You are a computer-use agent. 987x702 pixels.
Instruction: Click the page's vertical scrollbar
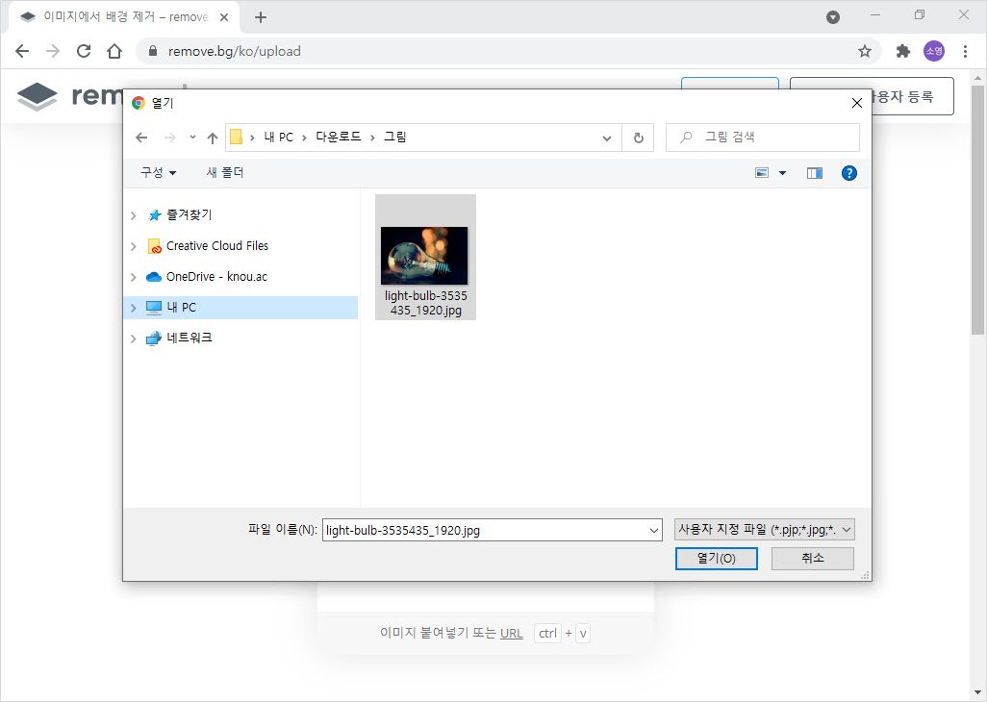pos(977,210)
